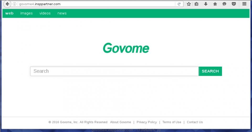This screenshot has width=252, height=132.
Task: Open the Firefox hamburger menu
Action: tap(244, 4)
